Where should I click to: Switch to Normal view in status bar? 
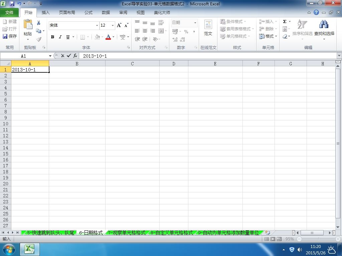(x=267, y=239)
